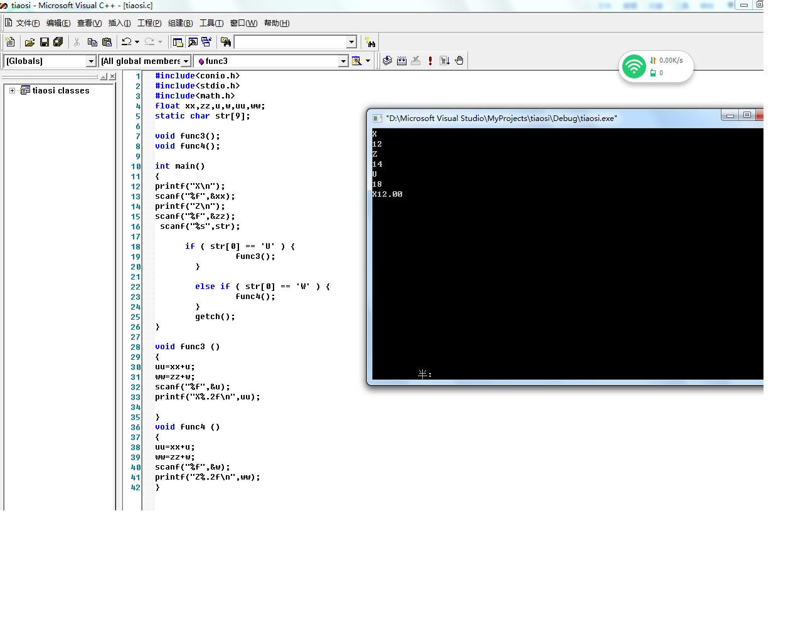Click the #include<math.h> code line
The image size is (803, 642).
195,96
